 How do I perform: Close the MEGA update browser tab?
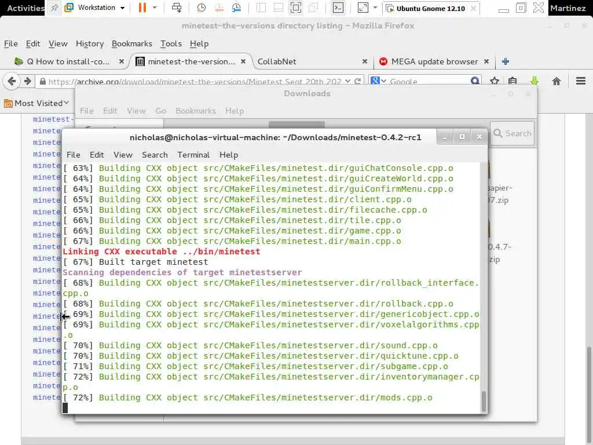pos(486,61)
